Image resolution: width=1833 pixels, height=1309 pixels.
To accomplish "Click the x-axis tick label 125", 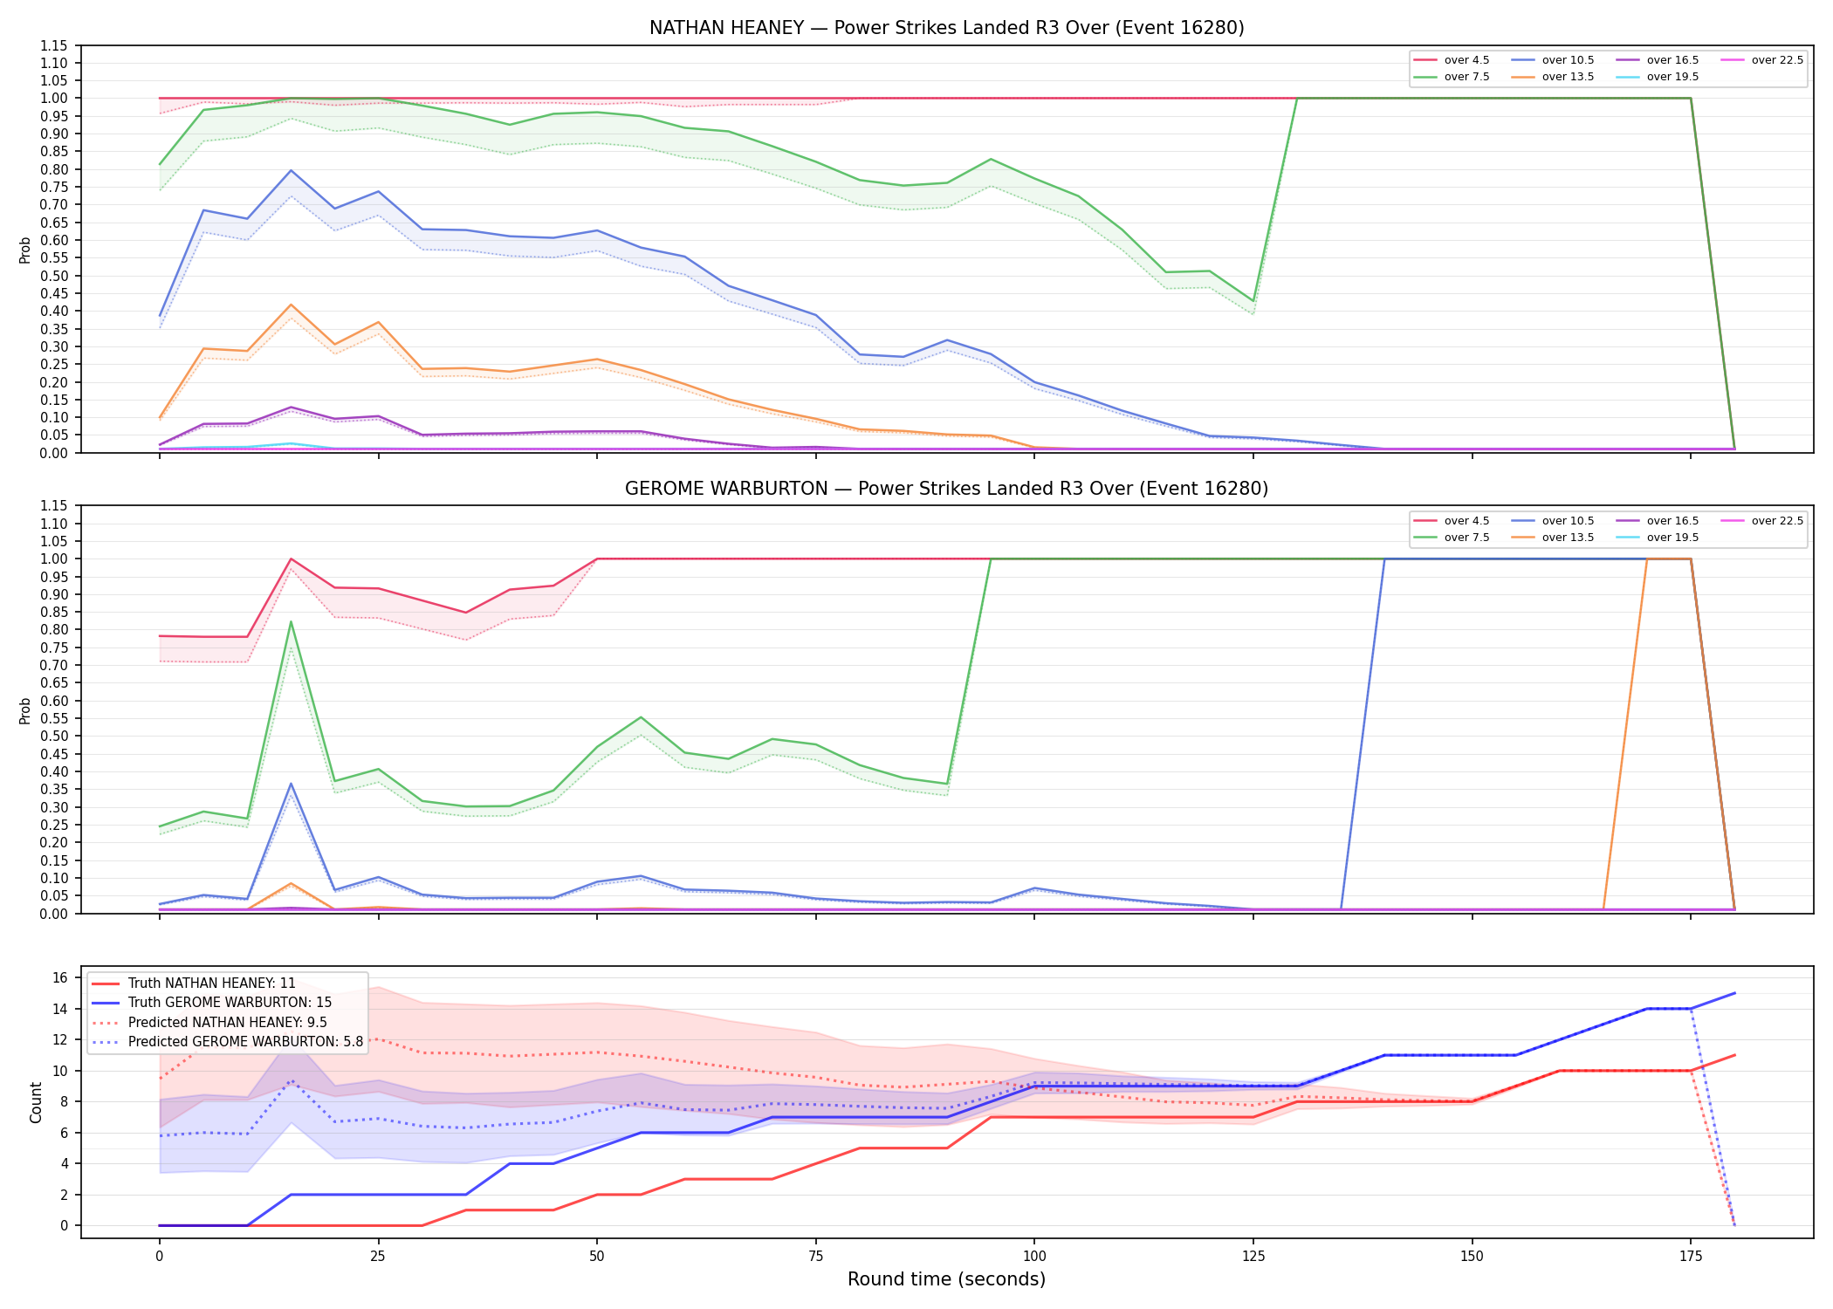I will (1253, 1257).
